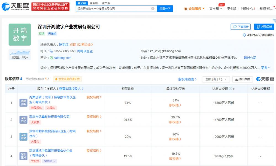Viewport: 276px width, 166px height.
Task: Click the TianYanCha logo at top left
Action: tap(15, 7)
